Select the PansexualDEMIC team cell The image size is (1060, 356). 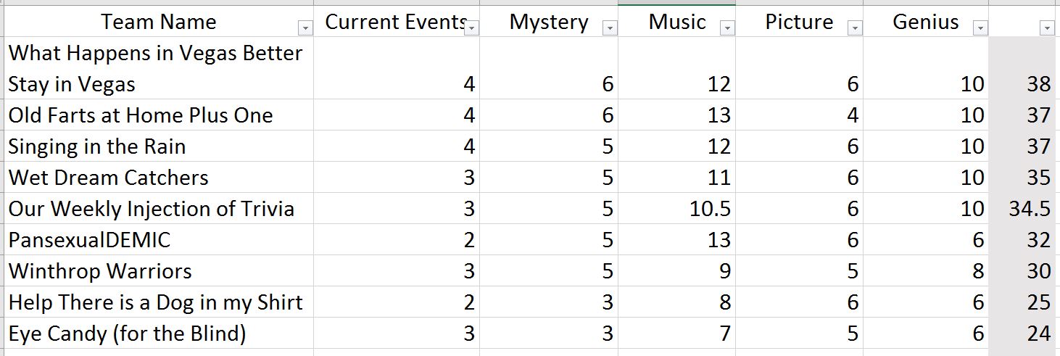pyautogui.click(x=159, y=240)
